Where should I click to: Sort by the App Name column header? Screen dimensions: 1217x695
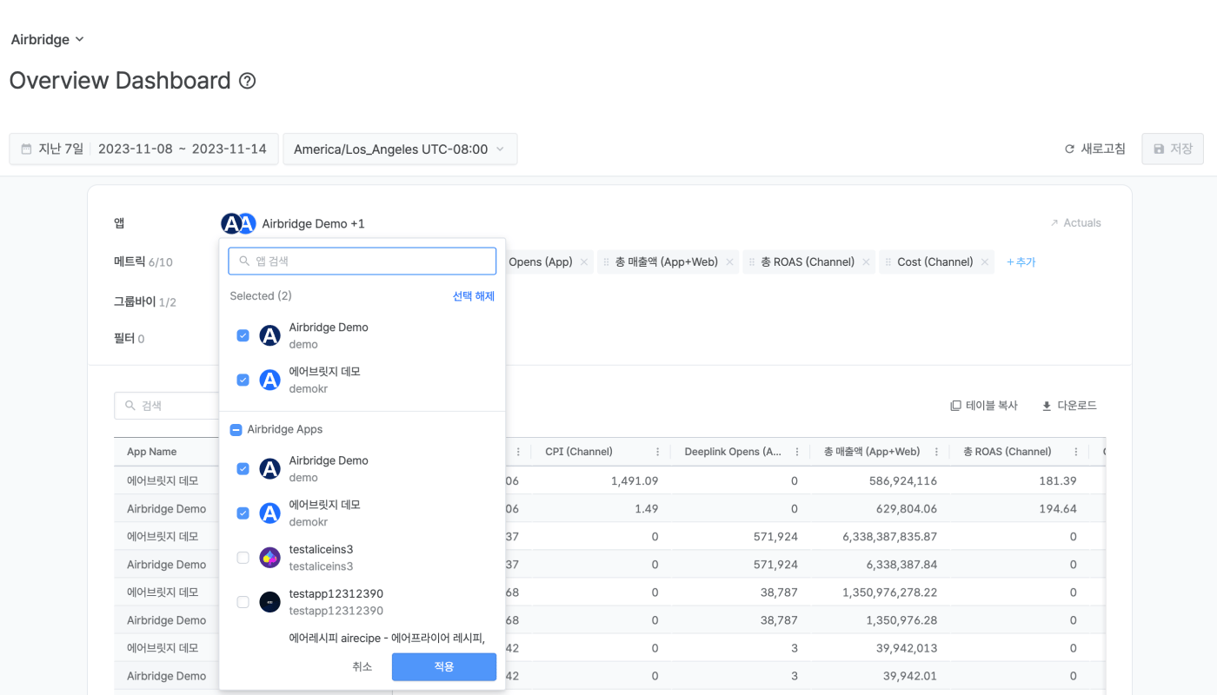pyautogui.click(x=151, y=452)
